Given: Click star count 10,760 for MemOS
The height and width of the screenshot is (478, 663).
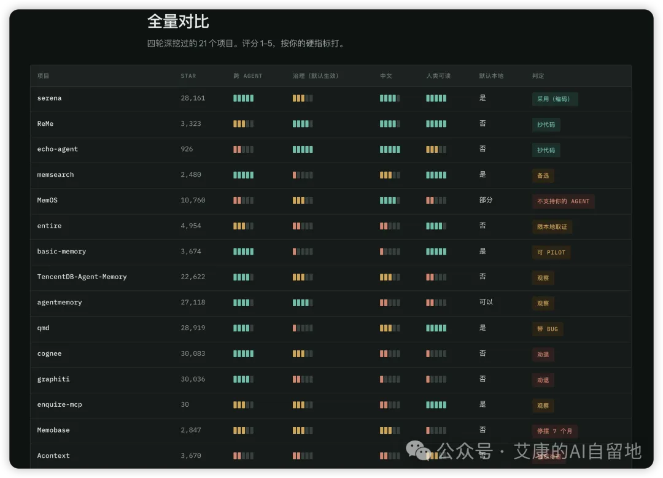Looking at the screenshot, I should tap(193, 200).
